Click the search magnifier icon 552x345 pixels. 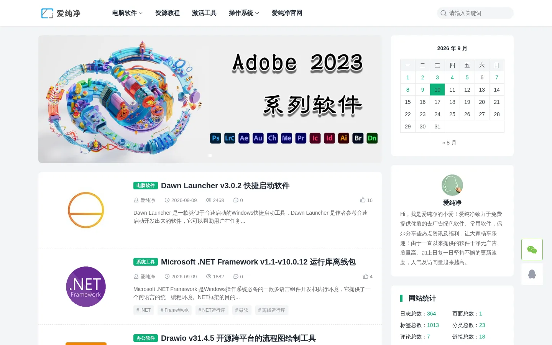pyautogui.click(x=443, y=13)
